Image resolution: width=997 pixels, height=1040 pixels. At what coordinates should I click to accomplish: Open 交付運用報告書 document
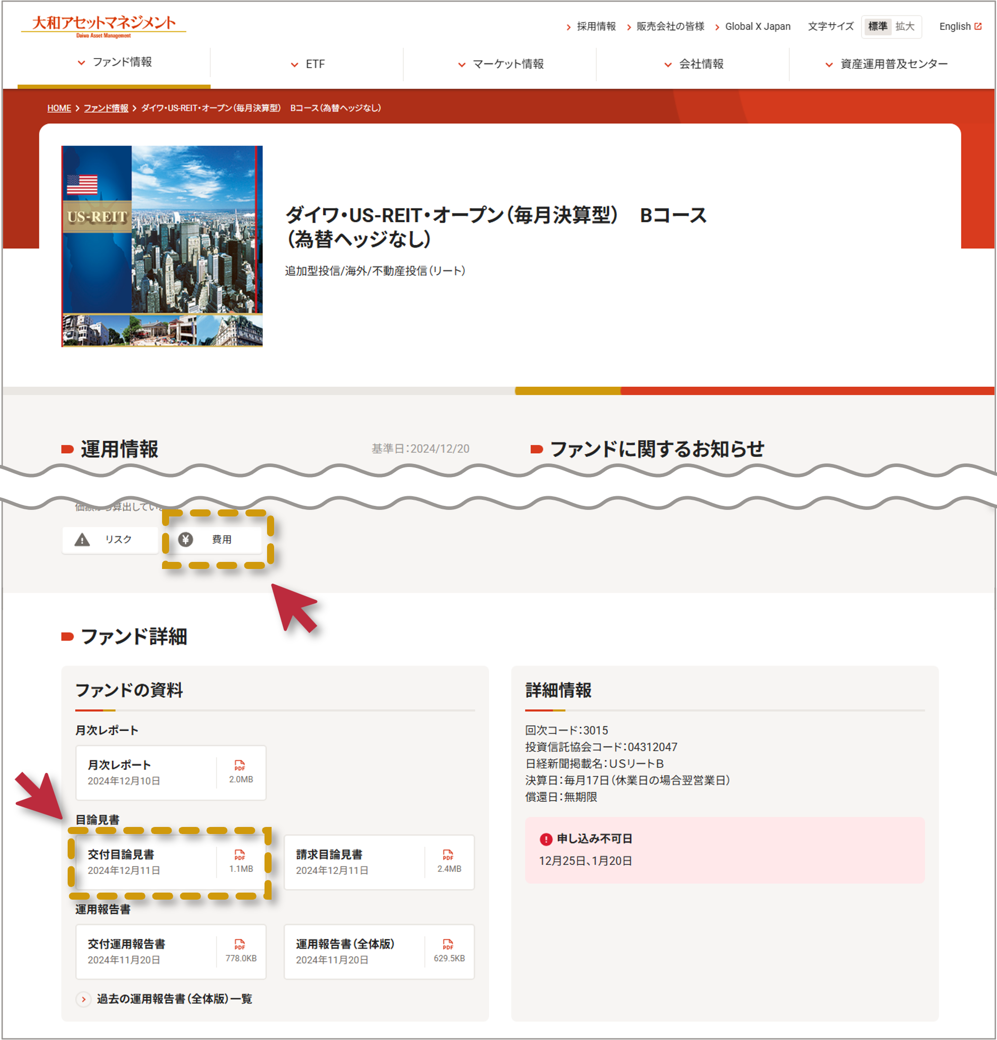click(x=171, y=952)
